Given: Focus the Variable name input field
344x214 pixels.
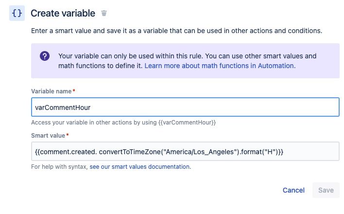Looking at the screenshot, I should point(185,107).
